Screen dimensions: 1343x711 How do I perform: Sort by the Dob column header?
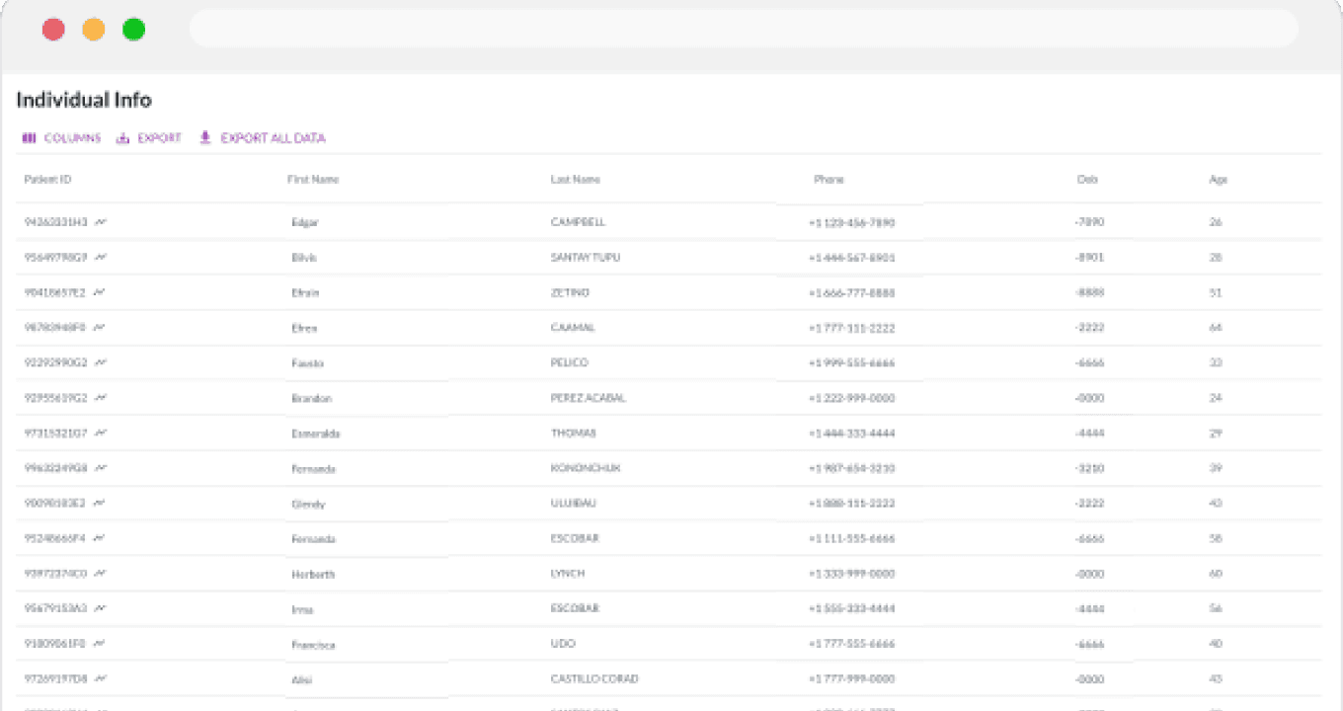coord(1087,180)
